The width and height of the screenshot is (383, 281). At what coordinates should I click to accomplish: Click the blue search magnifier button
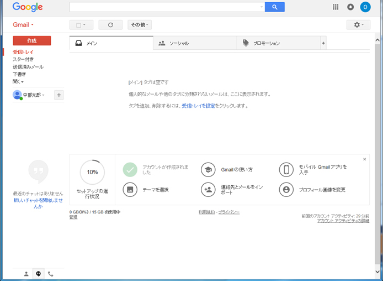click(x=274, y=7)
